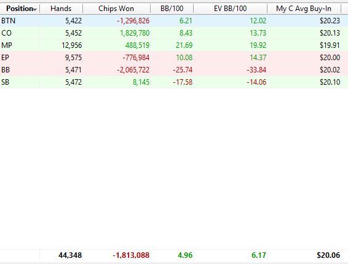
Task: Click the EV BB/100 value -14.06
Action: (256, 82)
